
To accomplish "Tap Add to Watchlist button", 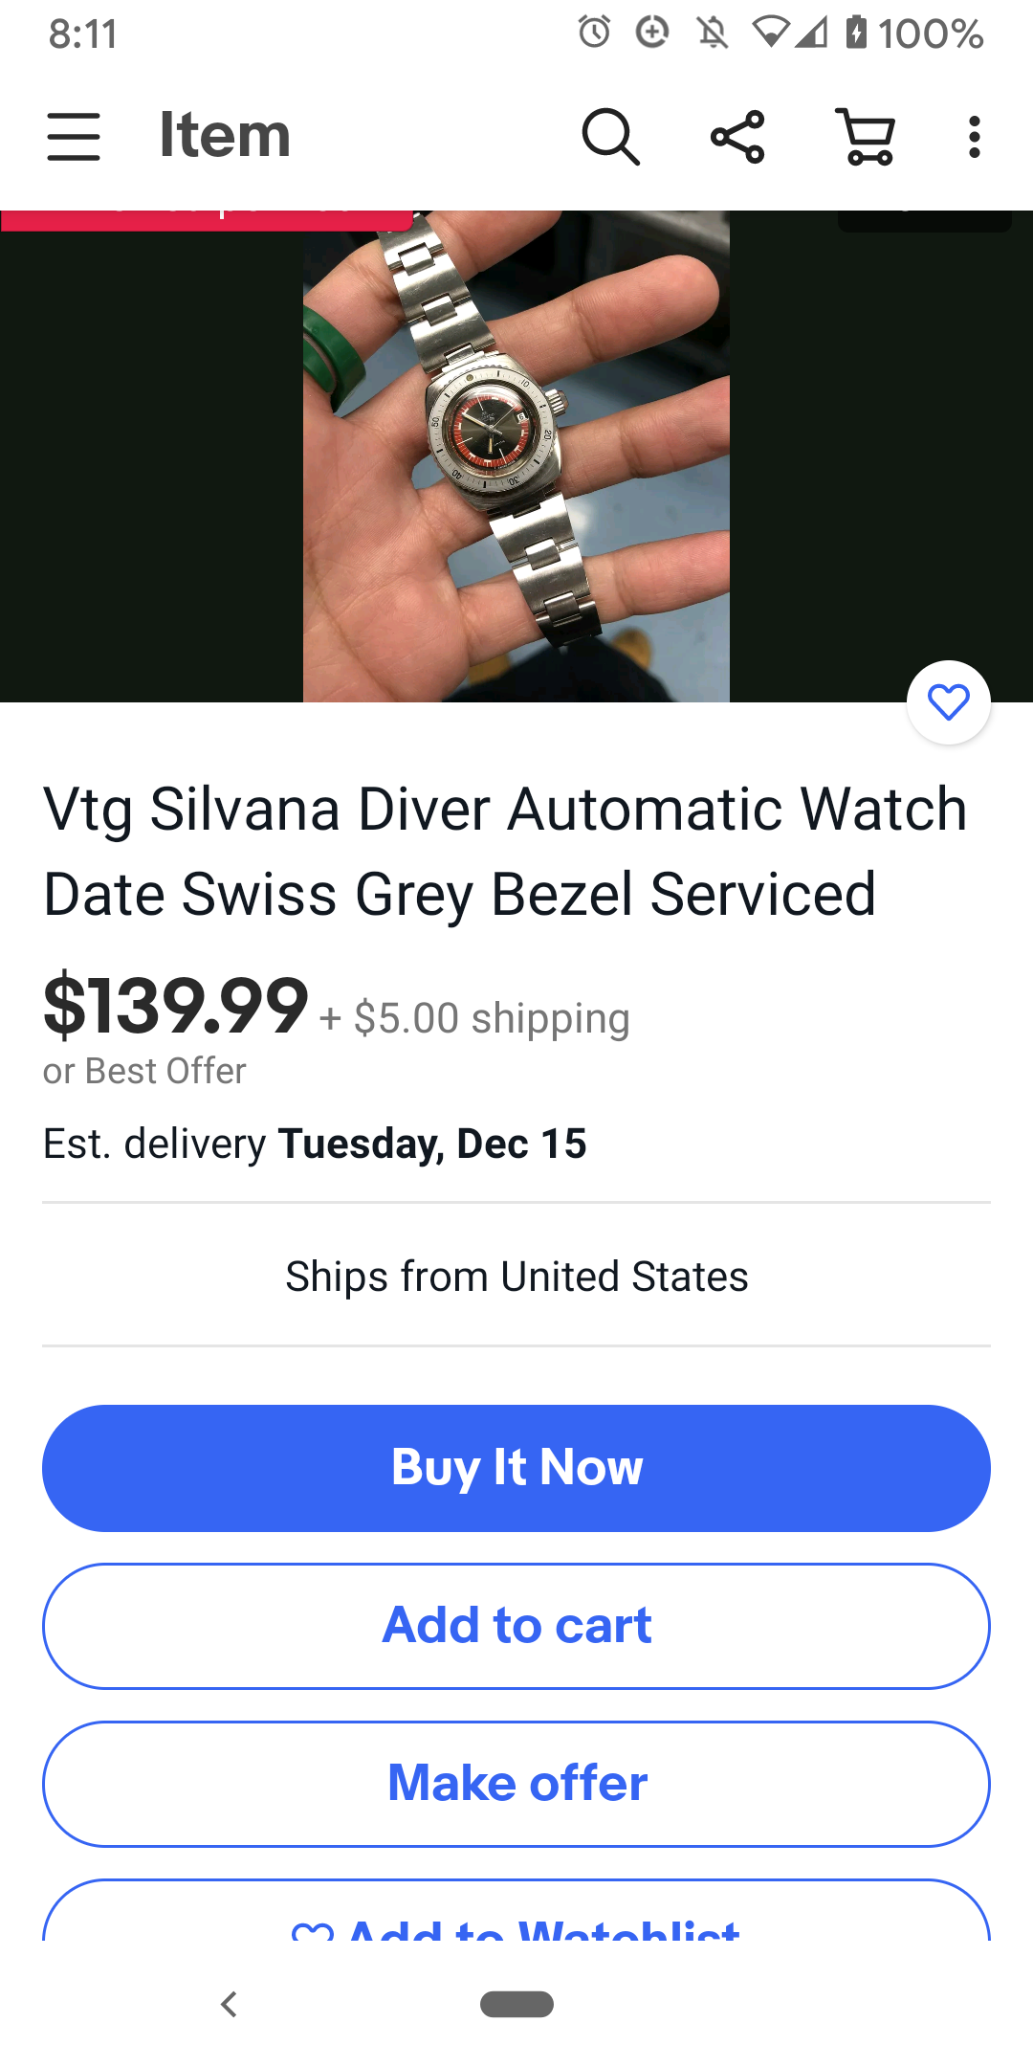I will point(516,1912).
